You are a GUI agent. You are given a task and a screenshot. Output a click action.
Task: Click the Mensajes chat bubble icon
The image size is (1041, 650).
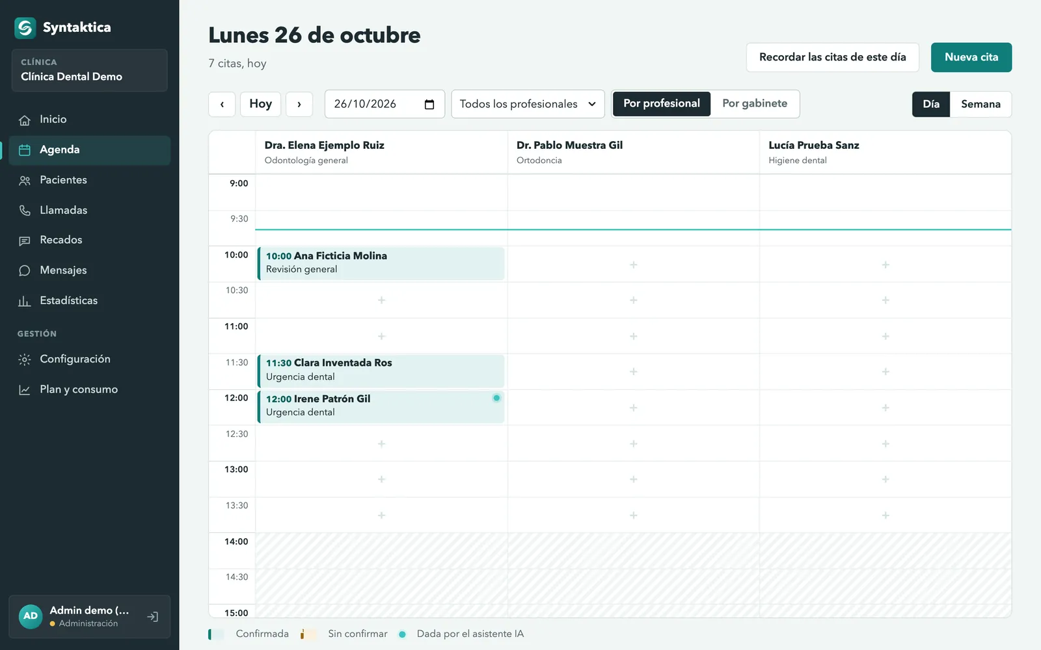click(25, 270)
